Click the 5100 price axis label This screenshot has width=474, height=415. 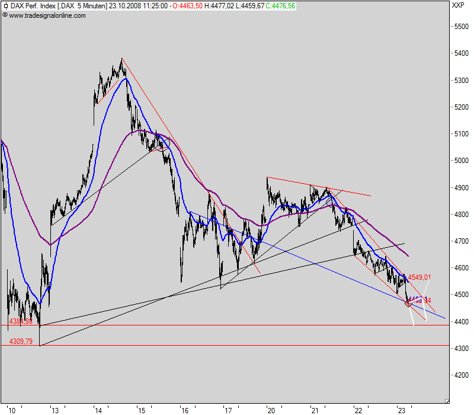tap(462, 134)
